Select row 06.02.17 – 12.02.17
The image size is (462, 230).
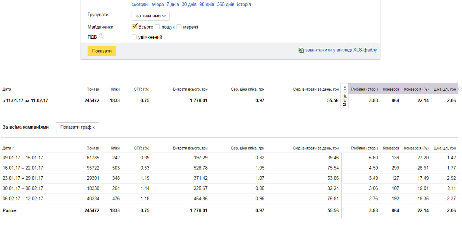tap(229, 199)
